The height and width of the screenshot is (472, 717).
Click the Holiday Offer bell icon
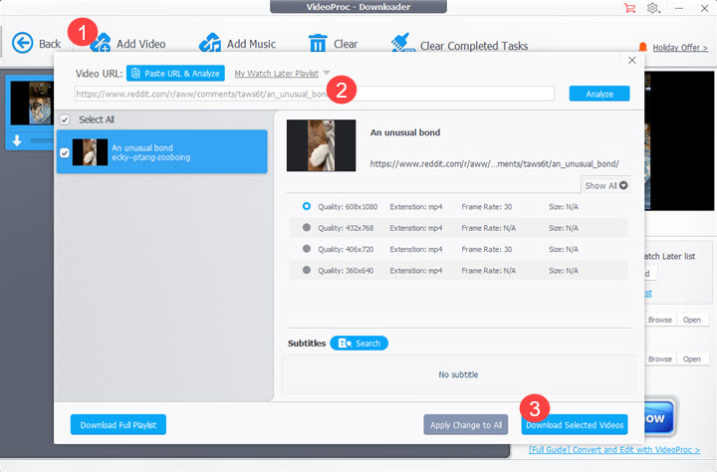click(x=643, y=47)
